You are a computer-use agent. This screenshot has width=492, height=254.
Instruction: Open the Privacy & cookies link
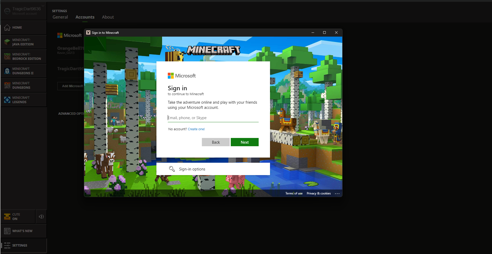click(x=319, y=193)
